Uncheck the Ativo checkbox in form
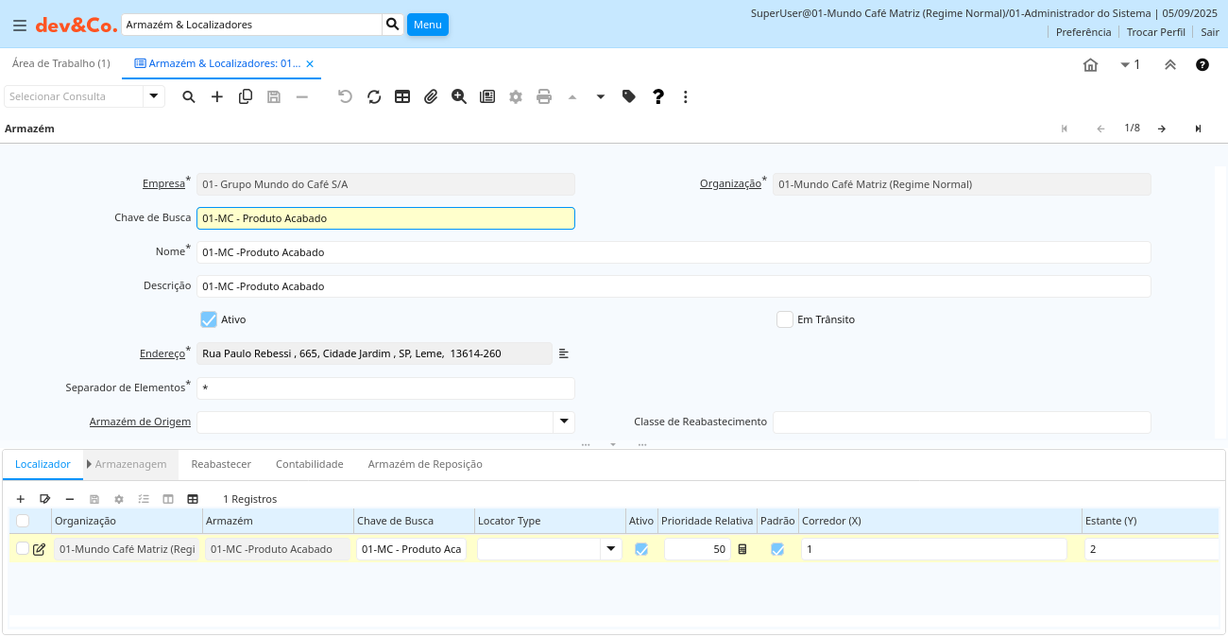The image size is (1228, 637). pos(209,319)
